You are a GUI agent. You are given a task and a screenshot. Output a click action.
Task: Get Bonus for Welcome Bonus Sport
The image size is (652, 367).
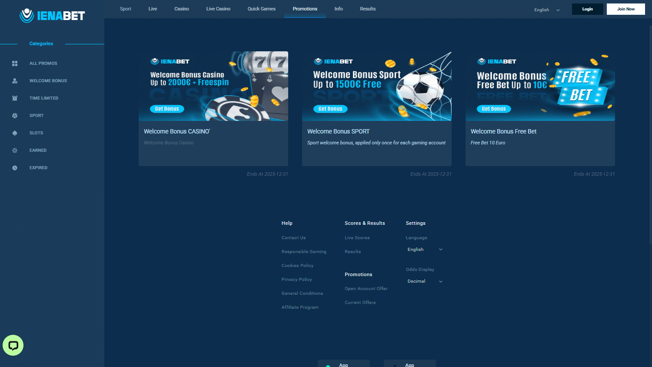click(330, 109)
